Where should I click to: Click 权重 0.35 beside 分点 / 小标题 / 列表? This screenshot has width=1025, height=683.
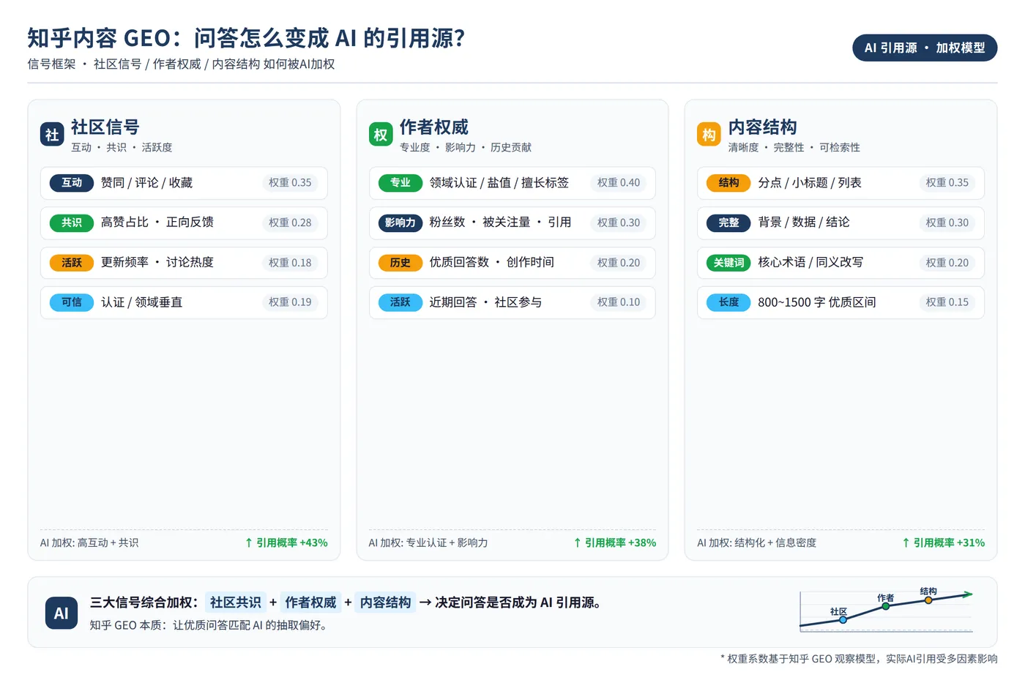[x=947, y=182]
